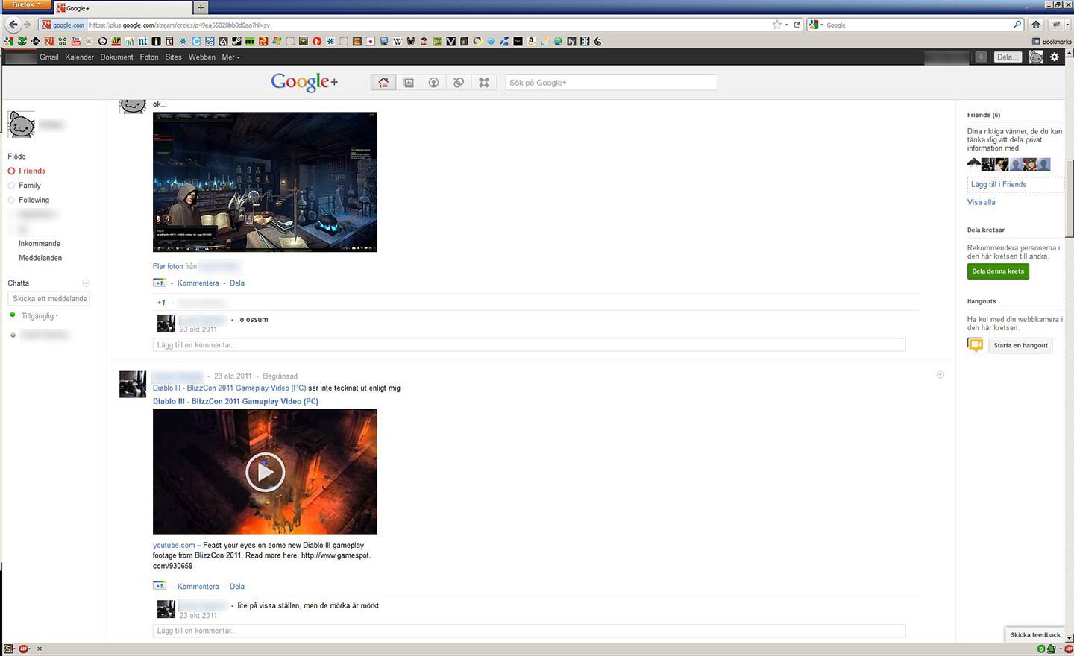Viewport: 1074px width, 656px height.
Task: Open the Photos section icon
Action: [x=408, y=82]
